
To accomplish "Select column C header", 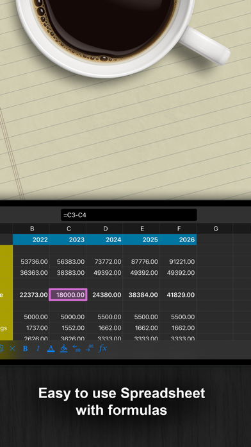I will click(x=68, y=229).
